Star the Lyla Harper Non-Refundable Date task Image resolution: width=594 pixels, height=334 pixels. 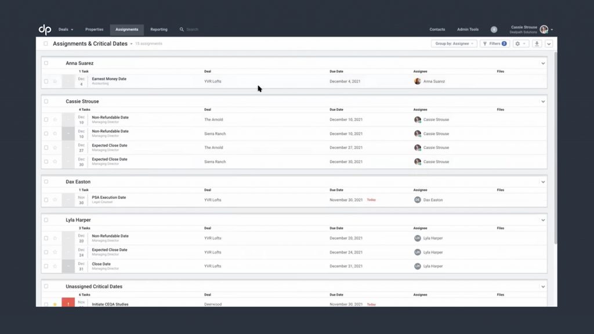pos(55,238)
